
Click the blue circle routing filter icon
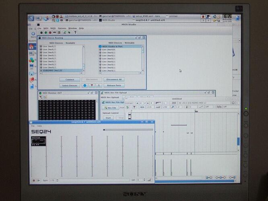[x=85, y=85]
